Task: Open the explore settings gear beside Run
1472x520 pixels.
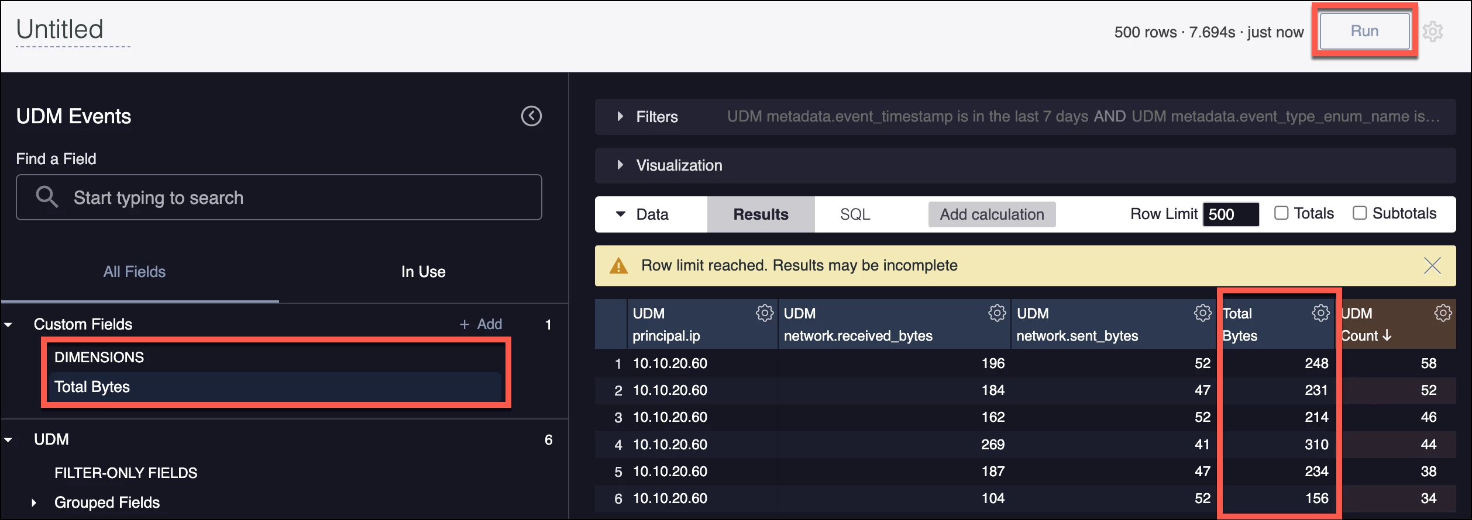Action: click(x=1432, y=32)
